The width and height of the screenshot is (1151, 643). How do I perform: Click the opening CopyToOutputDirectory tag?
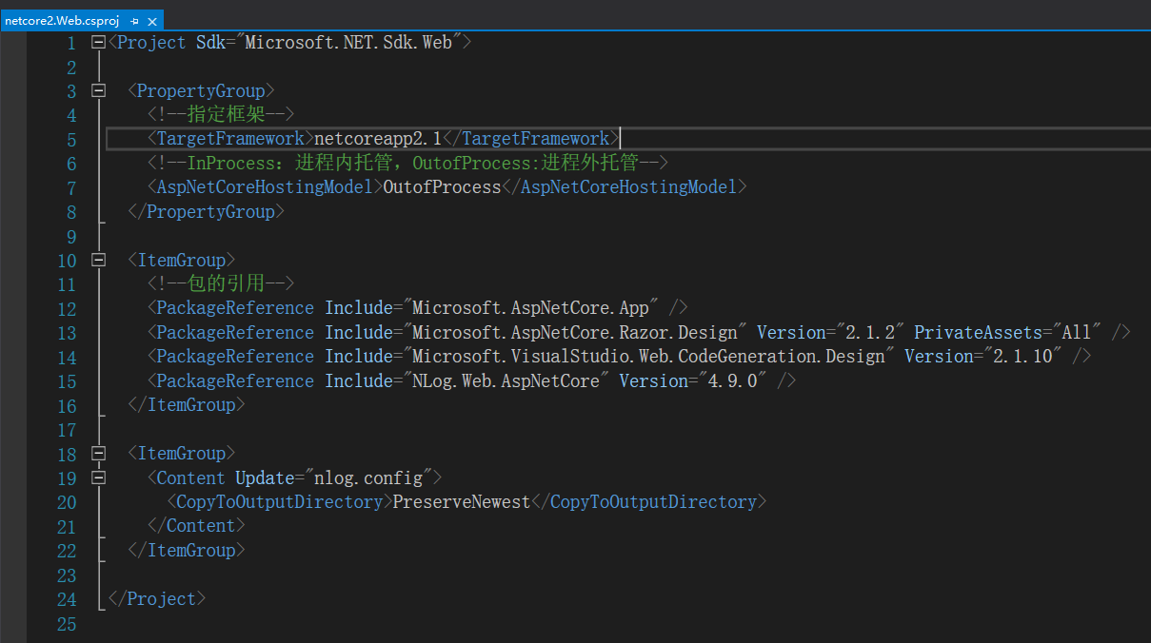(280, 502)
